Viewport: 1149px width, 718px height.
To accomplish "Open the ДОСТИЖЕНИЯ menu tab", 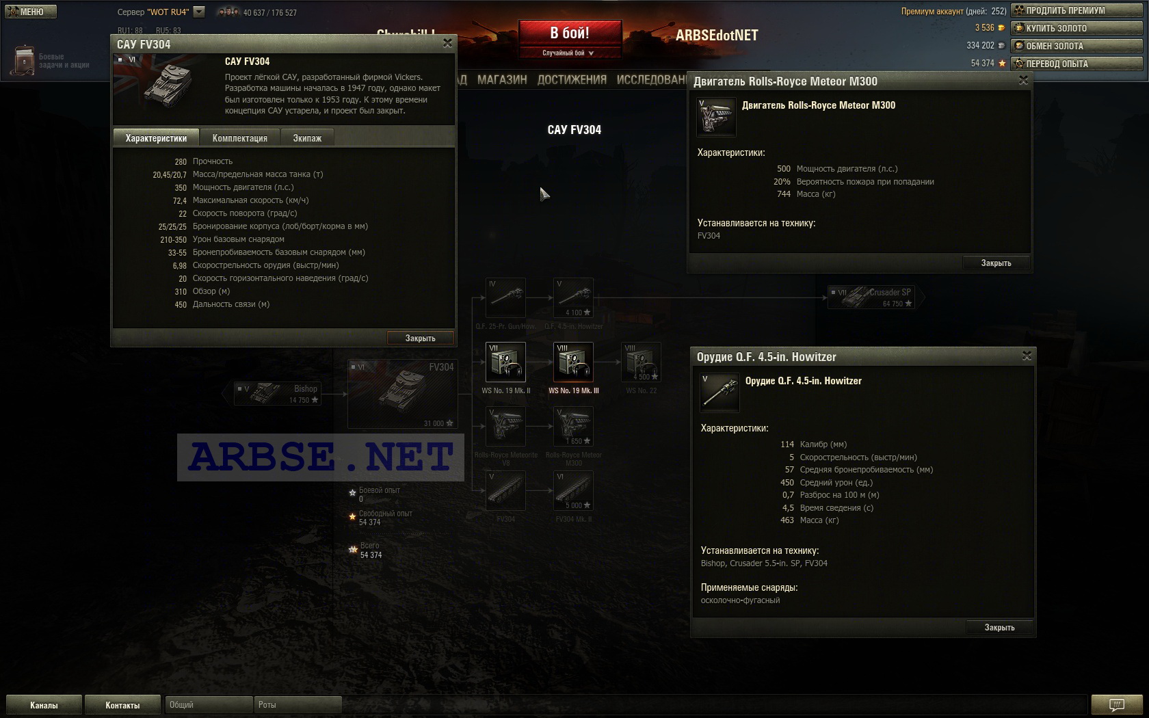I will pos(572,79).
